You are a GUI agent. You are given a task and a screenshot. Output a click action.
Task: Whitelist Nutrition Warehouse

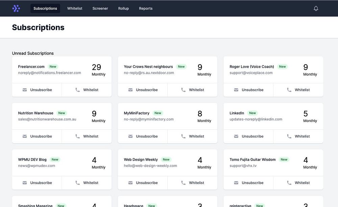point(87,136)
